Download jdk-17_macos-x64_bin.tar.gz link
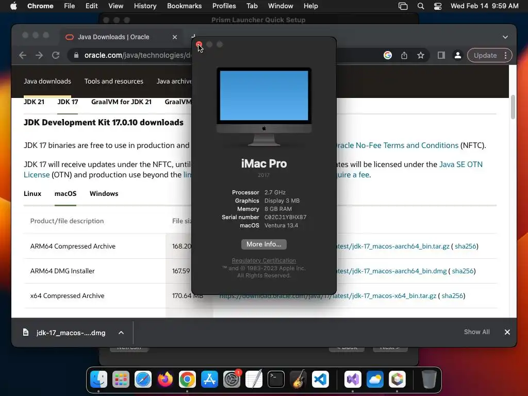Screen dimensions: 528x396 [327, 295]
